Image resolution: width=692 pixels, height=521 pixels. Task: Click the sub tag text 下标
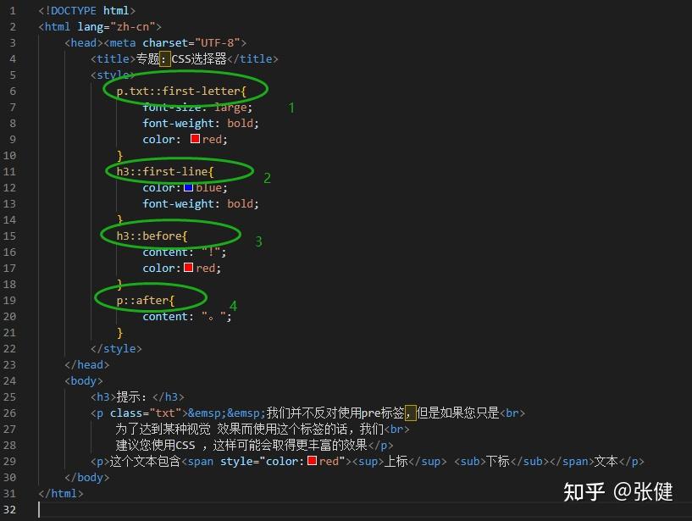click(498, 462)
